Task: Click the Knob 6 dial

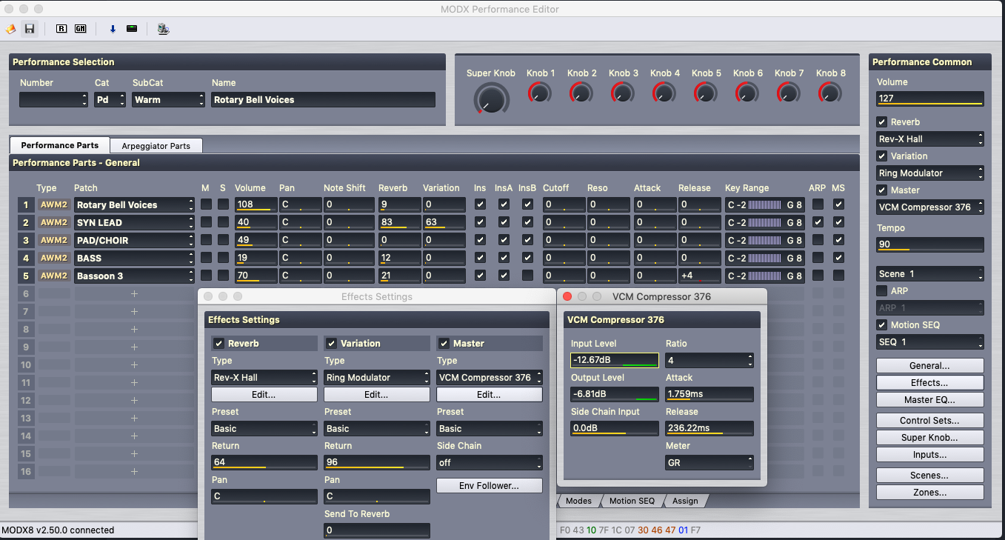Action: 747,93
